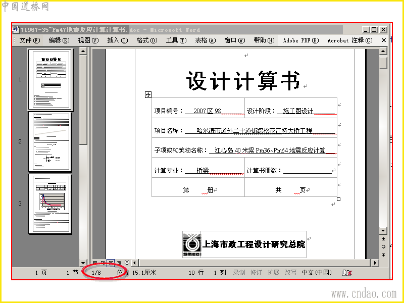404x303 pixels.
Task: Select Print Layout view button
Action: [x=111, y=263]
